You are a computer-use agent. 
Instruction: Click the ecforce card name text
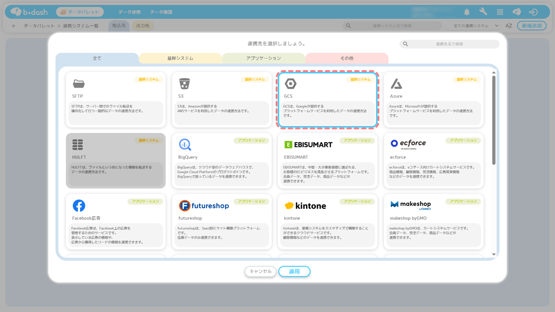click(398, 157)
